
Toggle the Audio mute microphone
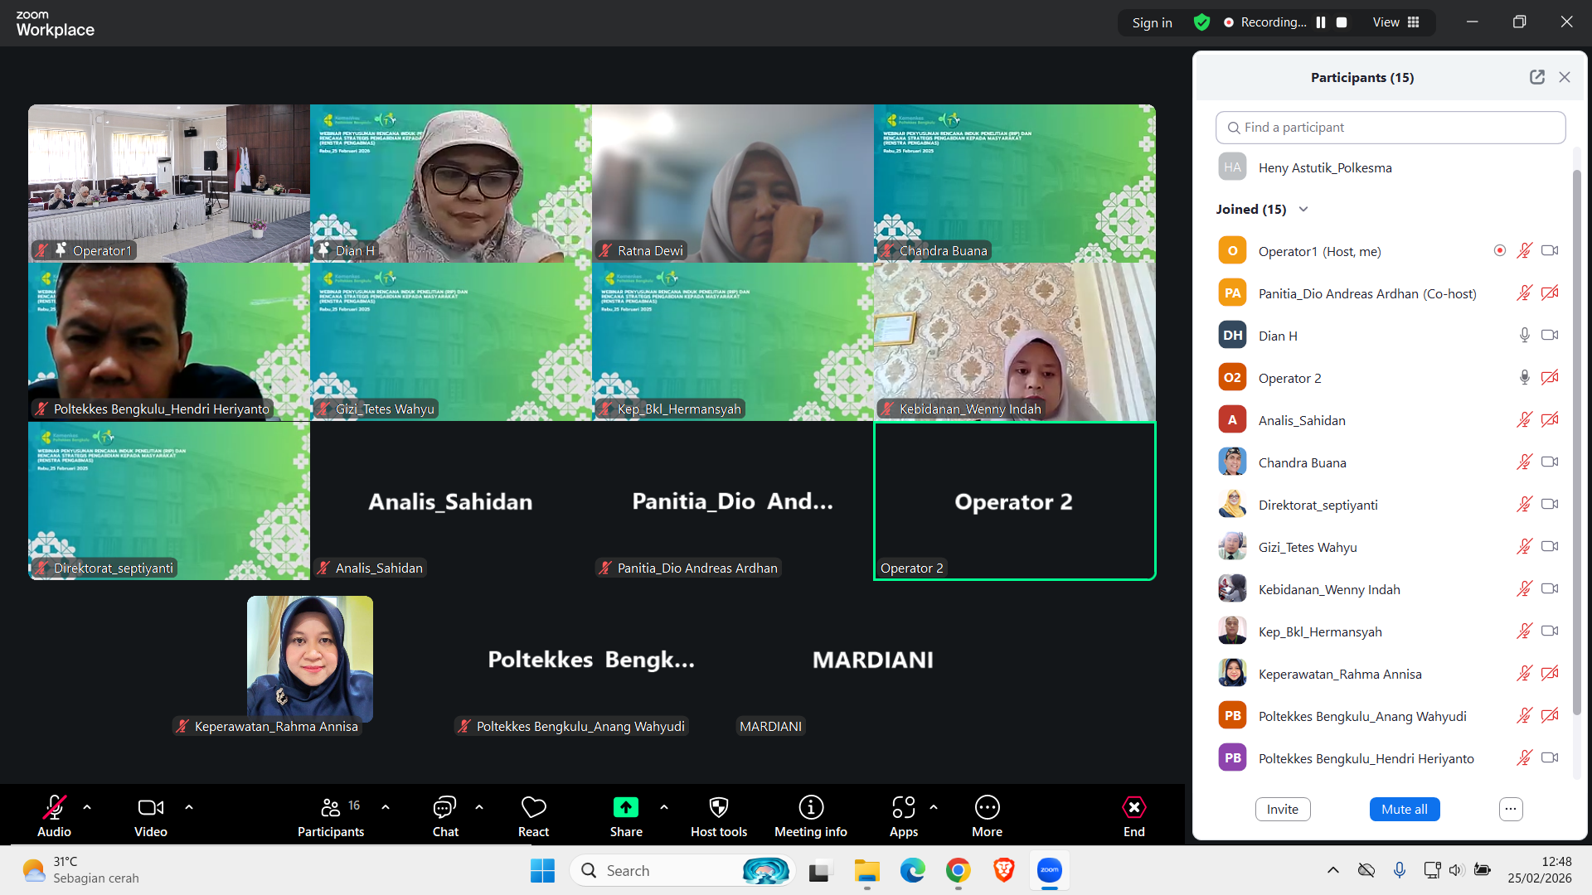pyautogui.click(x=55, y=817)
